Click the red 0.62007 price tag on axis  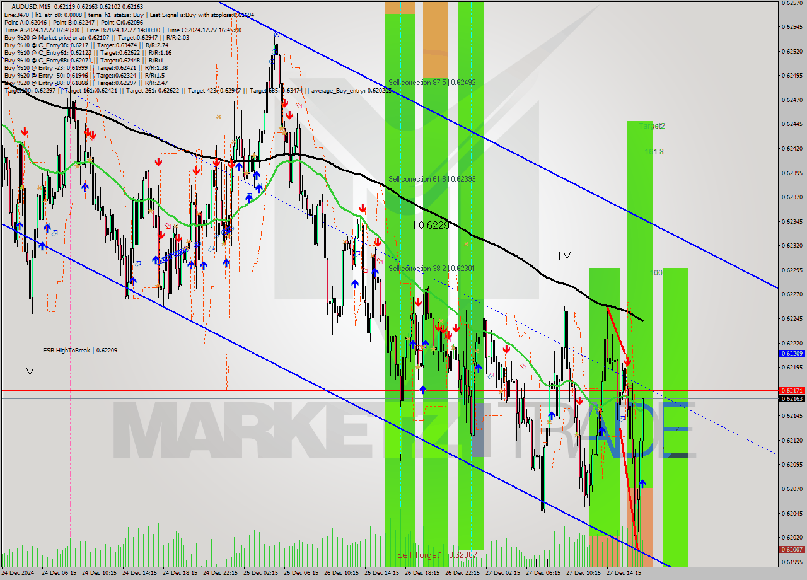792,550
